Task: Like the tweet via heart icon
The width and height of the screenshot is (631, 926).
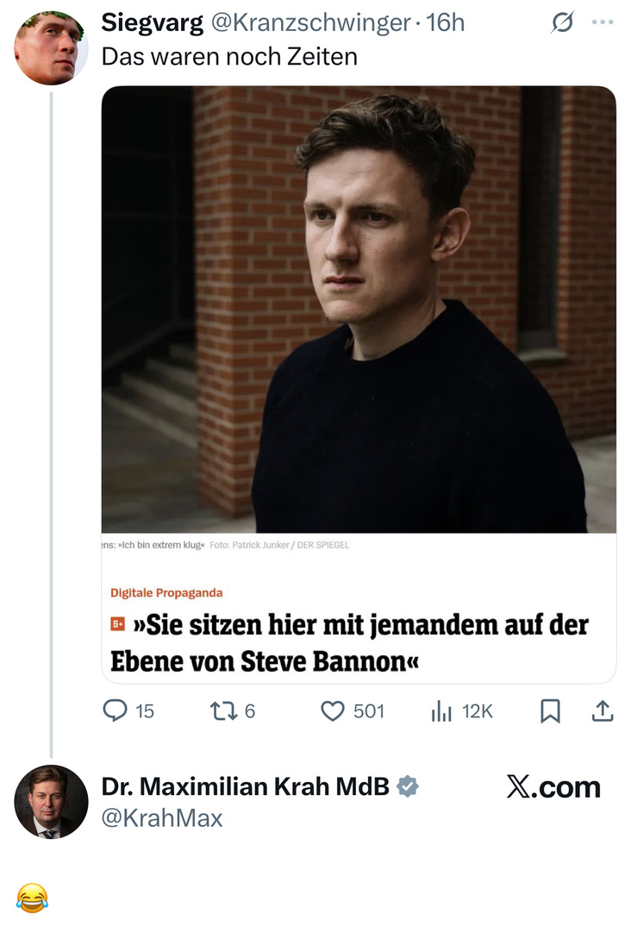Action: point(333,710)
